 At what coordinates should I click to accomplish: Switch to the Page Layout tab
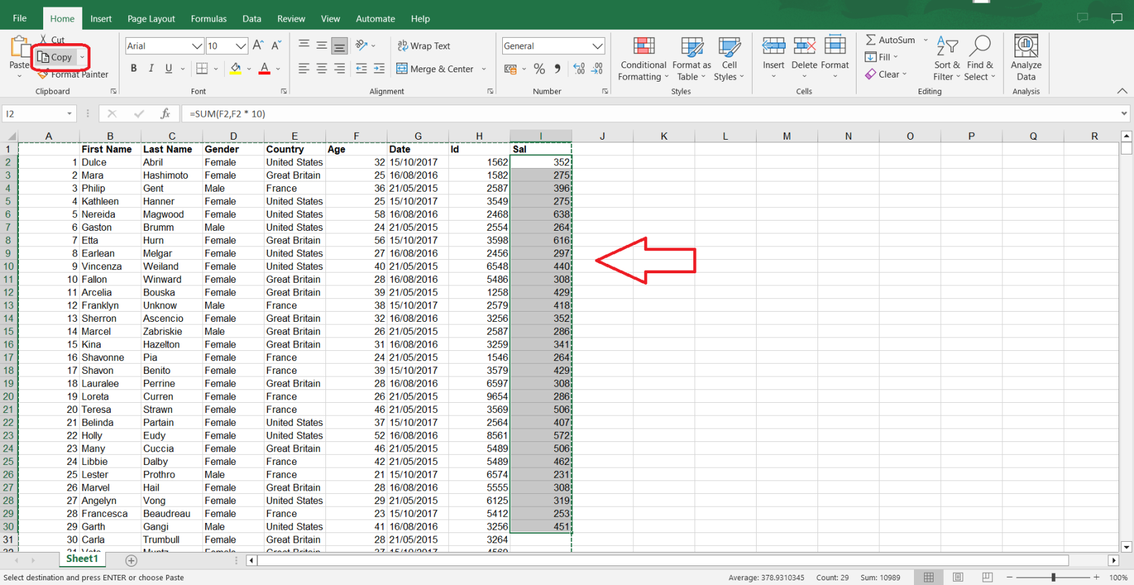pos(151,19)
